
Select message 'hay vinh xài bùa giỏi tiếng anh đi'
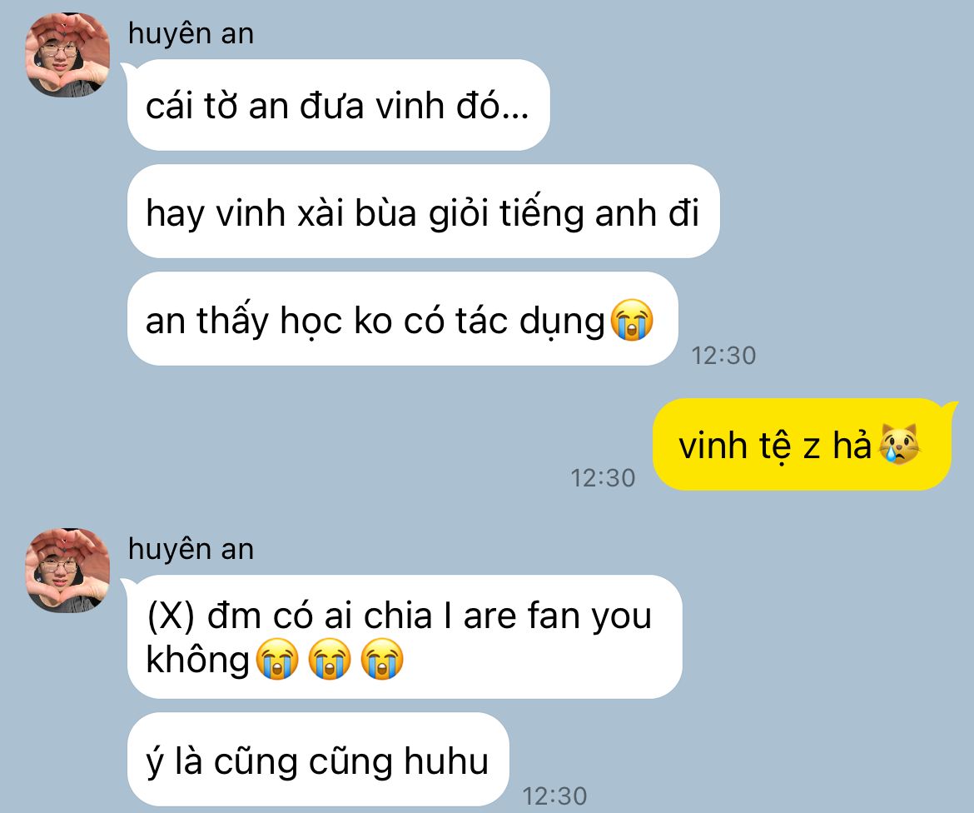[423, 212]
